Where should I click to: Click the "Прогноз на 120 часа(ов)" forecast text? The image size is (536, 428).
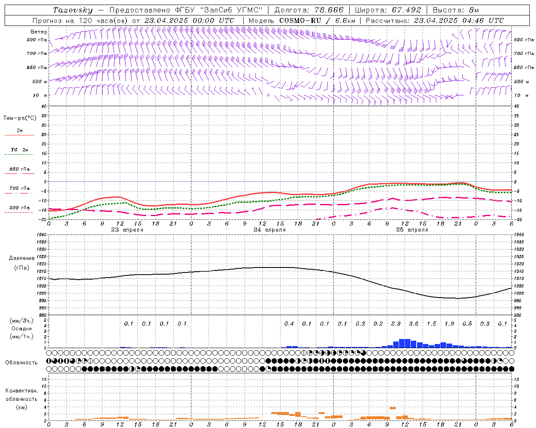[80, 20]
